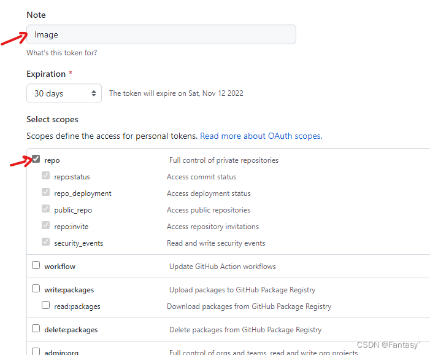The image size is (430, 355).
Task: Click the write:packages scope label
Action: [69, 291]
